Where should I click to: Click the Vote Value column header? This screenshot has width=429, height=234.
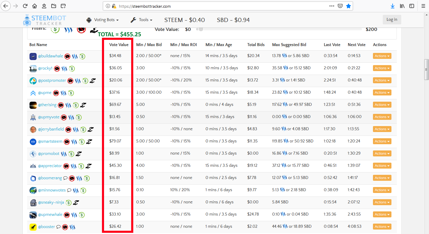[x=119, y=45]
